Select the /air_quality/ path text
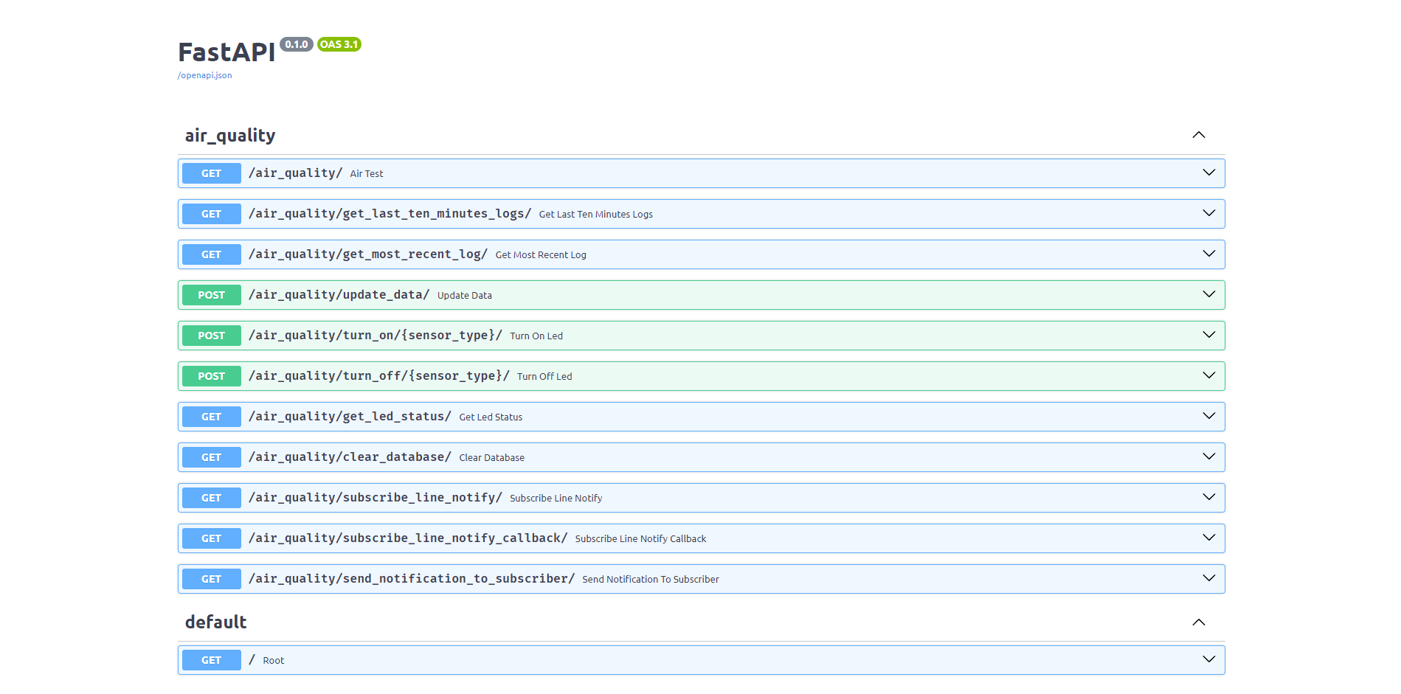1401x694 pixels. coord(295,173)
